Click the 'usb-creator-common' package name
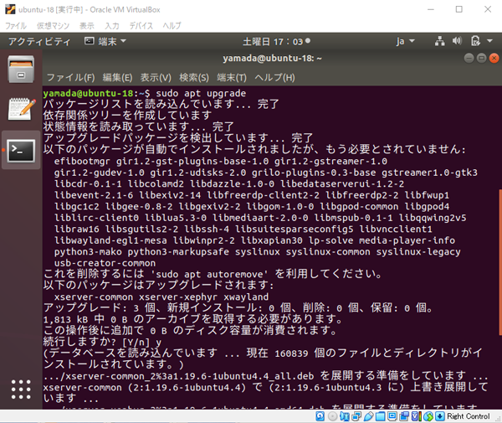Viewport: 502px width, 423px height. (105, 263)
